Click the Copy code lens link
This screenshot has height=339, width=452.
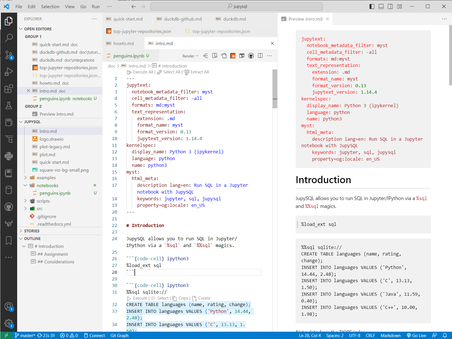click(x=180, y=298)
